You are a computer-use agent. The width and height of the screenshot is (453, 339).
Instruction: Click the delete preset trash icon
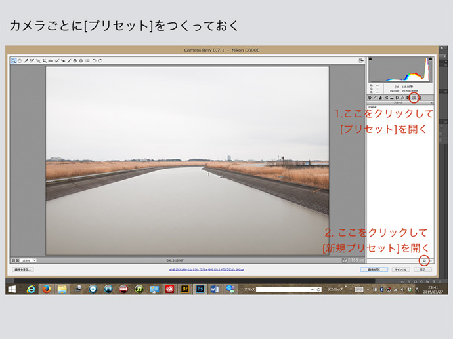pyautogui.click(x=431, y=261)
